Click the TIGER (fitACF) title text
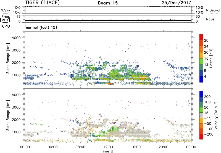This screenshot has width=221, height=153. (43, 2)
